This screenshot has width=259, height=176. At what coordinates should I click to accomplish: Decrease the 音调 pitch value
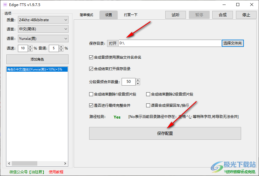tap(61, 50)
